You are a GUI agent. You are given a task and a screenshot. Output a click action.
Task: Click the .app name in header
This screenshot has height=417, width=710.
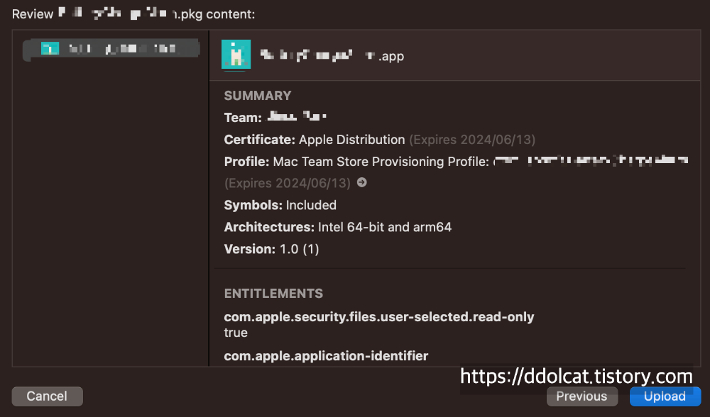[332, 55]
